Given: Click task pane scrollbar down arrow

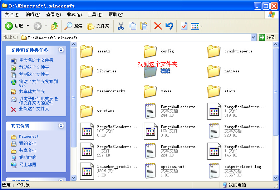Looking at the screenshot, I should 73,178.
